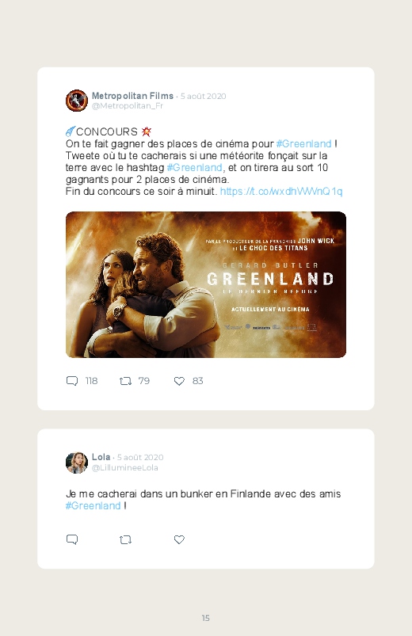412x636 pixels.
Task: Click the 5 août 2020 date on Lola's tweet
Action: (x=140, y=458)
